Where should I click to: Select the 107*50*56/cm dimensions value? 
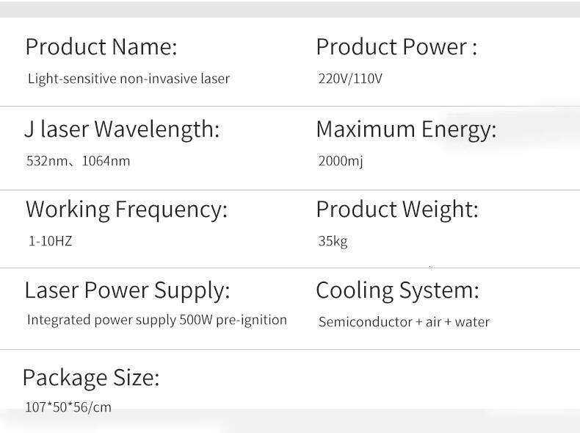pyautogui.click(x=68, y=407)
